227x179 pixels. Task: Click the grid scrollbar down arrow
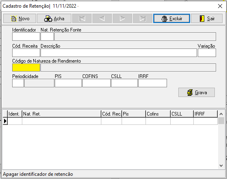[x=221, y=166]
